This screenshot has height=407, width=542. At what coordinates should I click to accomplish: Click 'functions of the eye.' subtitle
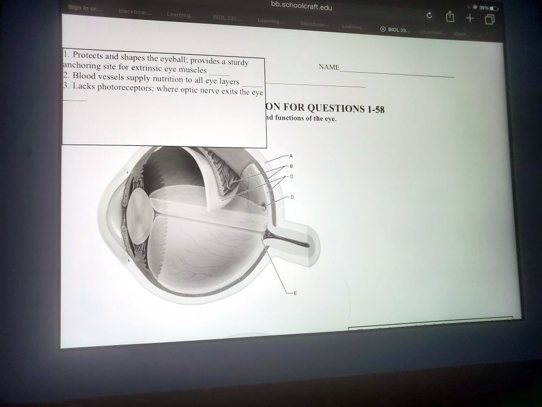pyautogui.click(x=305, y=118)
